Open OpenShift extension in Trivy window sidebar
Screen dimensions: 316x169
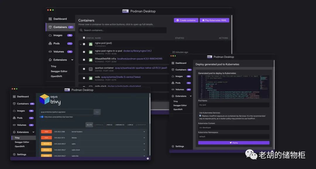[x=20, y=146]
